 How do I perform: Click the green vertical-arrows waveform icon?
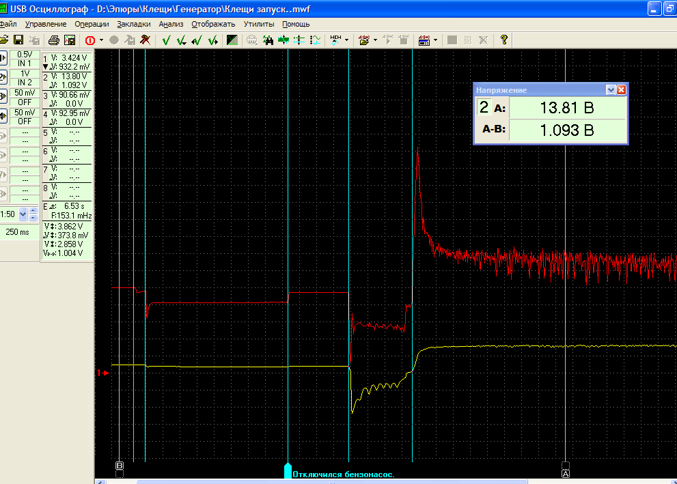coord(284,40)
